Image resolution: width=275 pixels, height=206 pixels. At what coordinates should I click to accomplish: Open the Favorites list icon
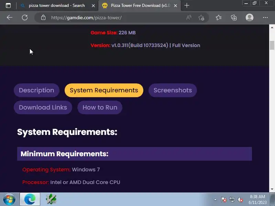click(x=219, y=18)
